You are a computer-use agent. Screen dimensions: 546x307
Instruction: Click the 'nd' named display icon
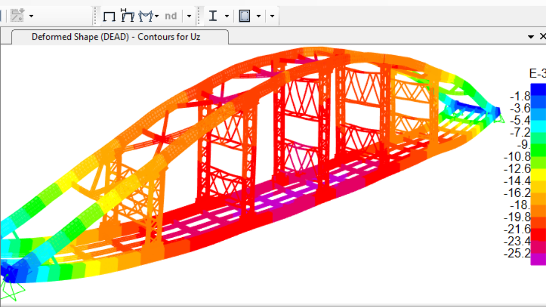point(171,16)
